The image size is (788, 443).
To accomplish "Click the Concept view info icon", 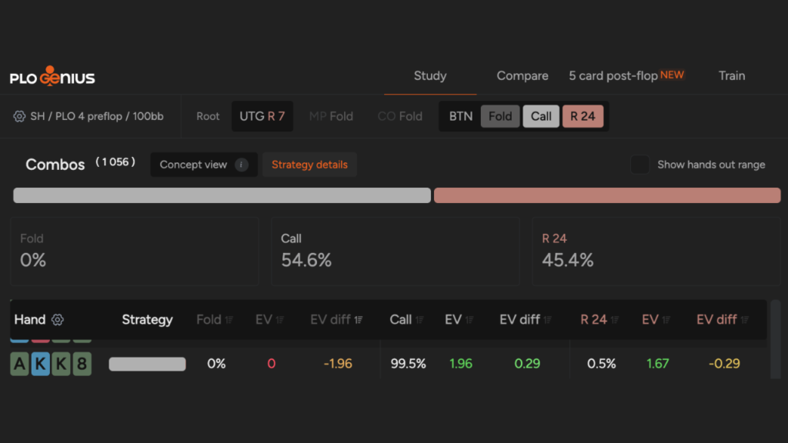I will [241, 165].
